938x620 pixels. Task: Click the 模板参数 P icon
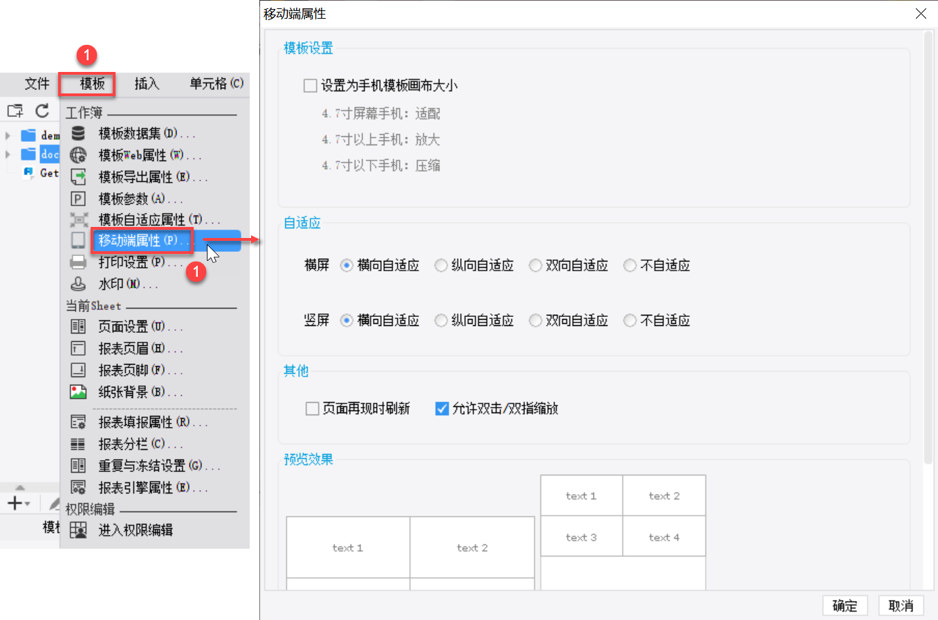coord(78,199)
